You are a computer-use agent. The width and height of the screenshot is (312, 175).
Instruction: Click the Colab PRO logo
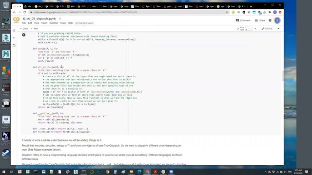click(16, 20)
